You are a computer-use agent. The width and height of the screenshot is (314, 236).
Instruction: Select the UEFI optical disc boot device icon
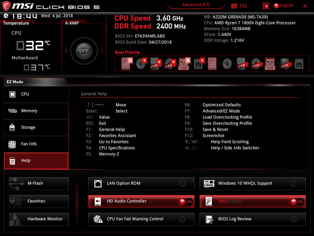click(x=141, y=64)
